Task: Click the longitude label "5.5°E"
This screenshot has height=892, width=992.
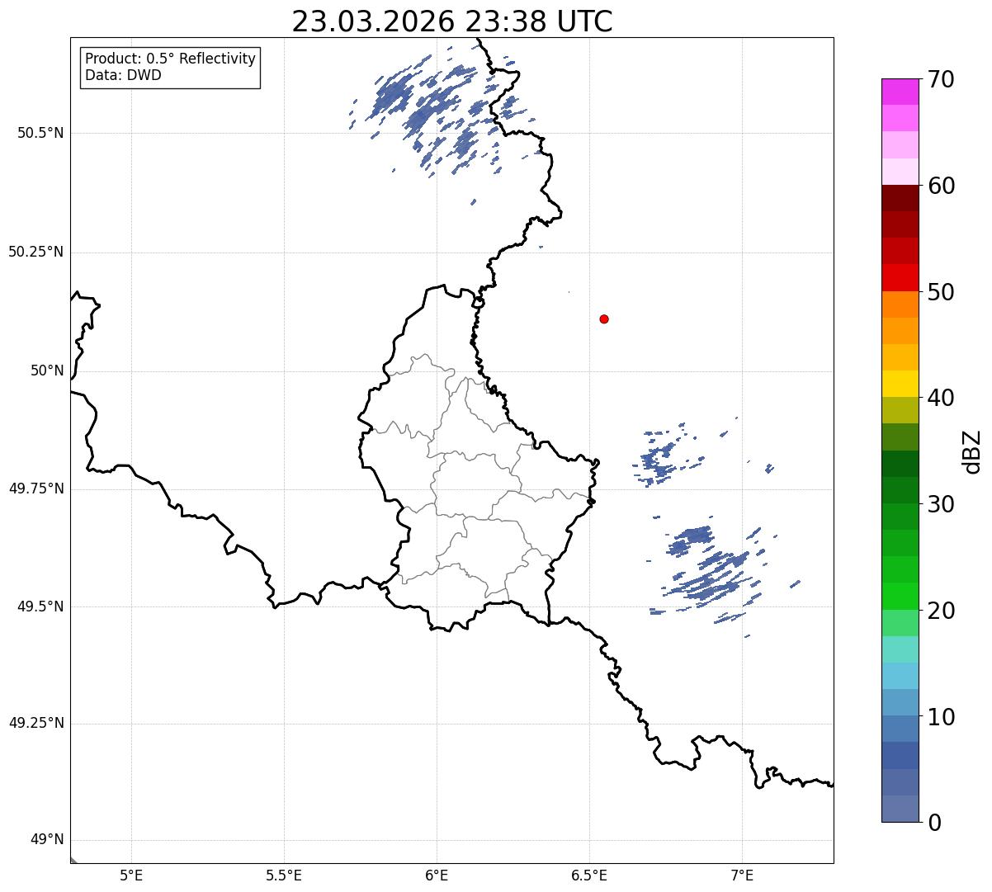Action: (284, 875)
